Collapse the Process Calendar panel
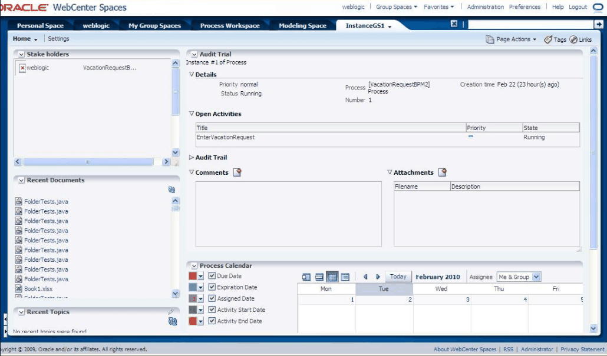The image size is (607, 356). pos(194,266)
